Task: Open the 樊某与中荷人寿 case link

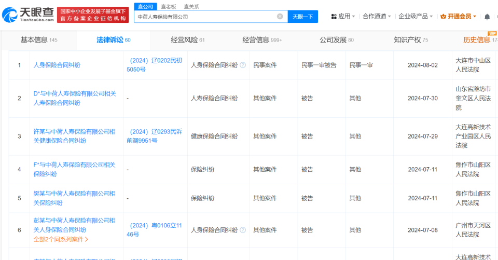Action: click(x=74, y=198)
